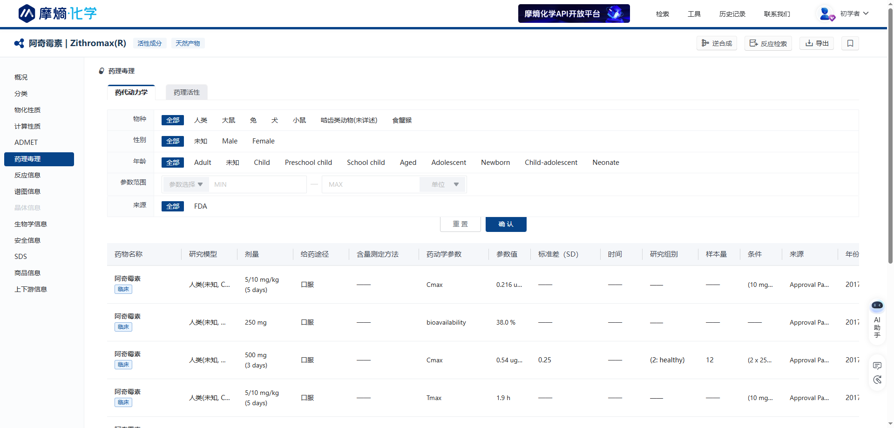Go to 物化性质 in sidebar
The width and height of the screenshot is (894, 428).
click(x=27, y=110)
